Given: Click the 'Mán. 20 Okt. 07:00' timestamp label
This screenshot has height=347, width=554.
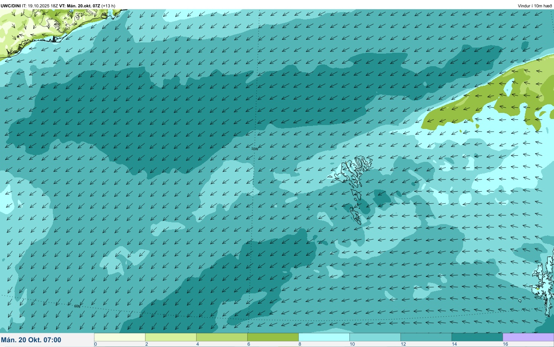Looking at the screenshot, I should [x=31, y=340].
